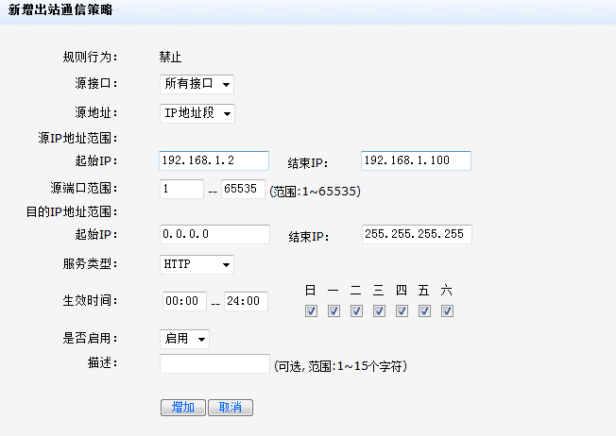This screenshot has height=436, width=616.
Task: Click the 服务类型 label
Action: point(91,263)
